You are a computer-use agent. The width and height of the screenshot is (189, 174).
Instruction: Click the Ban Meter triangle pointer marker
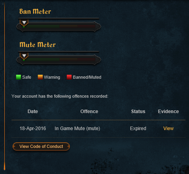24,23
